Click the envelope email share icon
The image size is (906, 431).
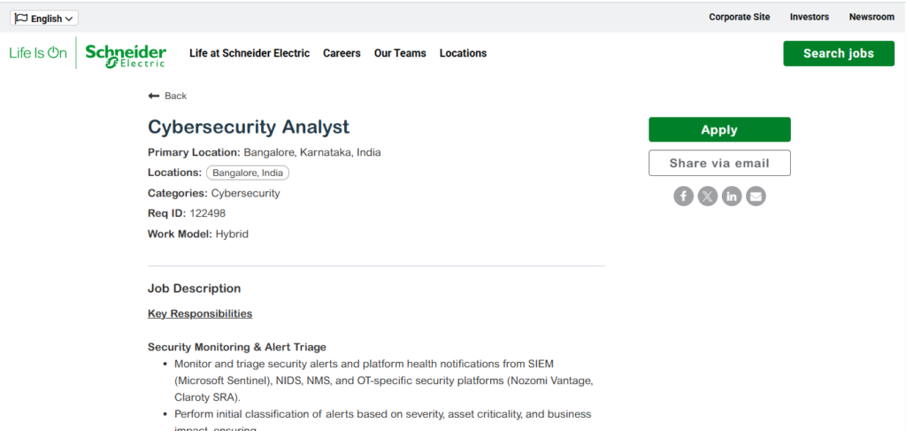coord(756,196)
